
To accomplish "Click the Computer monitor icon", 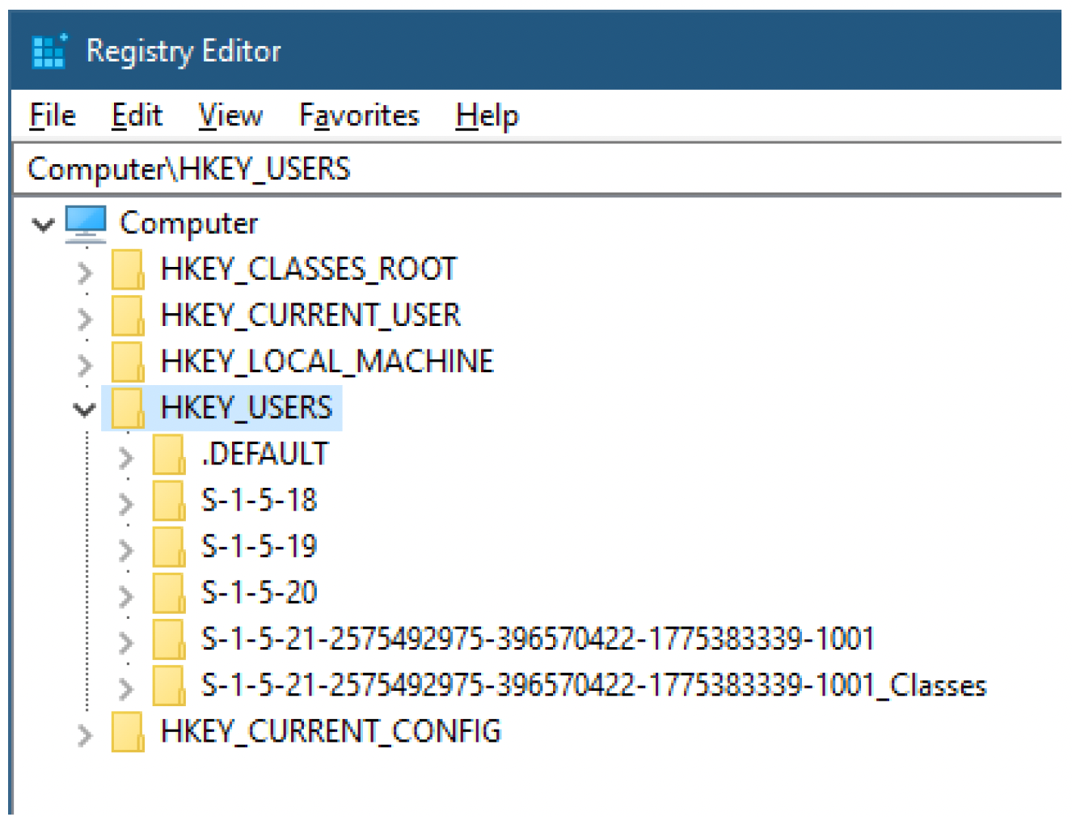I will (86, 223).
